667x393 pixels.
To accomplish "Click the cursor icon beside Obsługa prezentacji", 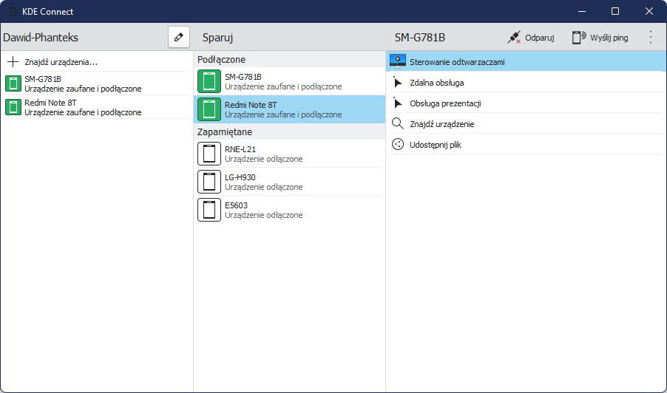I will tap(398, 103).
